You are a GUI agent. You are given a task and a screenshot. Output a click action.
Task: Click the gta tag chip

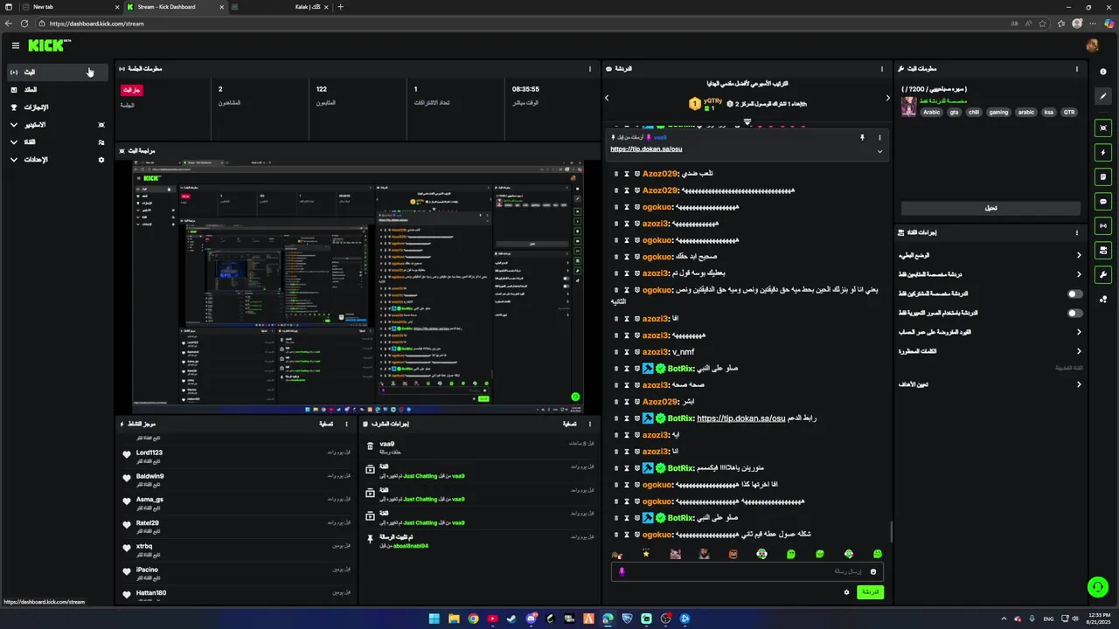tap(954, 112)
